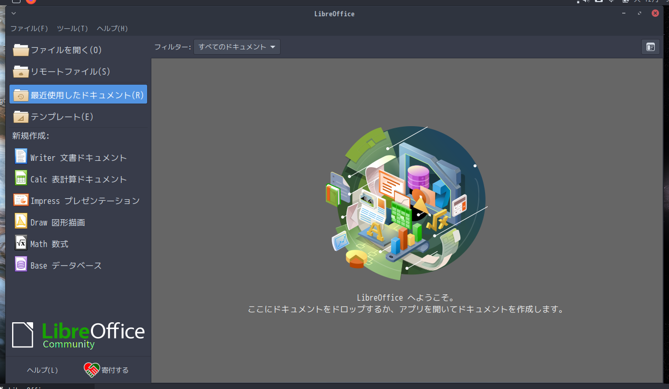The image size is (669, 389).
Task: Expand the window options chevron below titlebar
Action: point(13,13)
